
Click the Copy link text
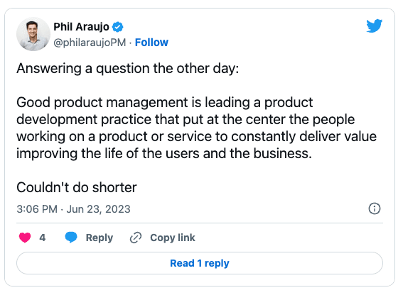coord(173,238)
